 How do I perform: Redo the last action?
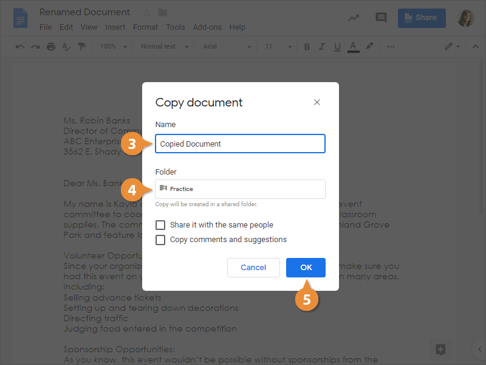tap(35, 47)
